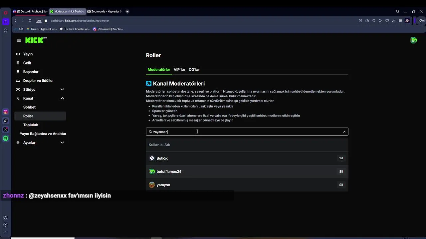Open Spotify from the Opera sidebar

5,138
